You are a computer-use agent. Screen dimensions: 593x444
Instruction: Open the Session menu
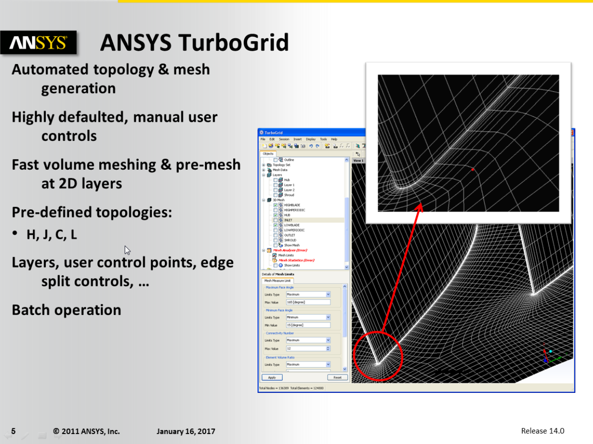[284, 139]
